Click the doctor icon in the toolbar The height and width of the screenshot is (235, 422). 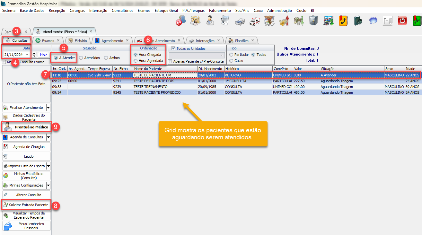point(210,21)
